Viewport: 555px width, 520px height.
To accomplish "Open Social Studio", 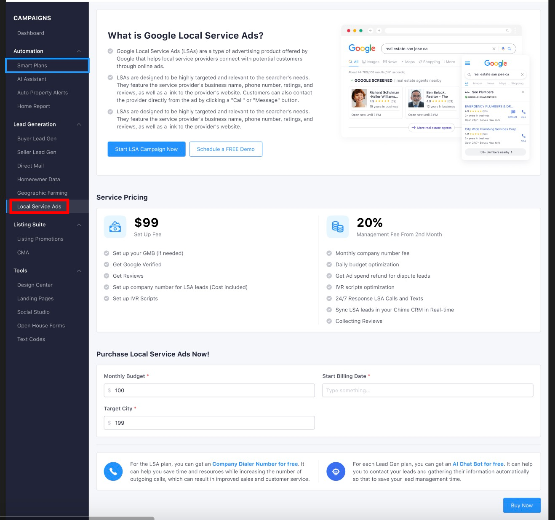I will pos(33,312).
